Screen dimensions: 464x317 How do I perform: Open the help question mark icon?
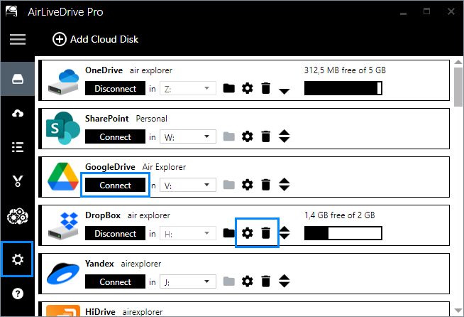[x=18, y=294]
